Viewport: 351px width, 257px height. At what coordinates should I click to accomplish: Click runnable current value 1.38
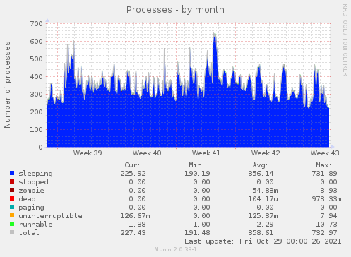pos(138,225)
